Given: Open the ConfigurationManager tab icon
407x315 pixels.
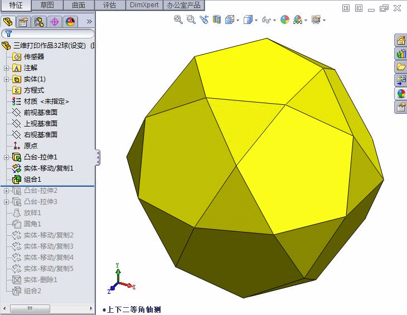Looking at the screenshot, I should (x=39, y=22).
